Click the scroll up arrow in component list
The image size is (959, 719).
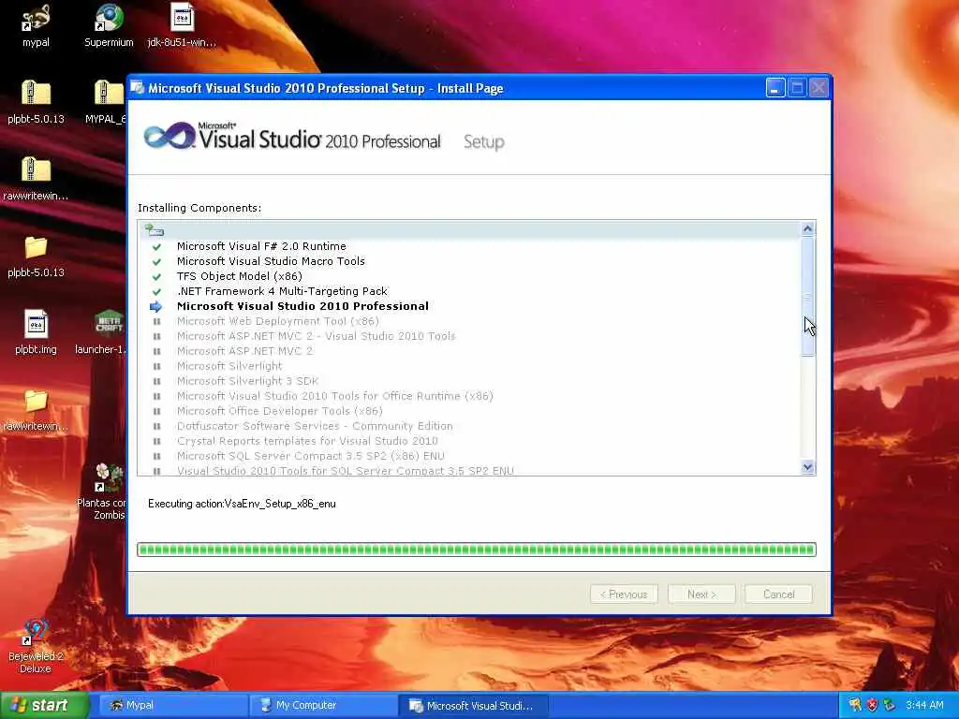pyautogui.click(x=807, y=228)
